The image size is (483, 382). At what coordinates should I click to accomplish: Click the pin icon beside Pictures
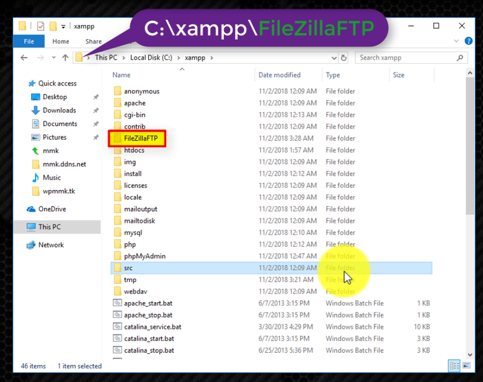pos(96,138)
